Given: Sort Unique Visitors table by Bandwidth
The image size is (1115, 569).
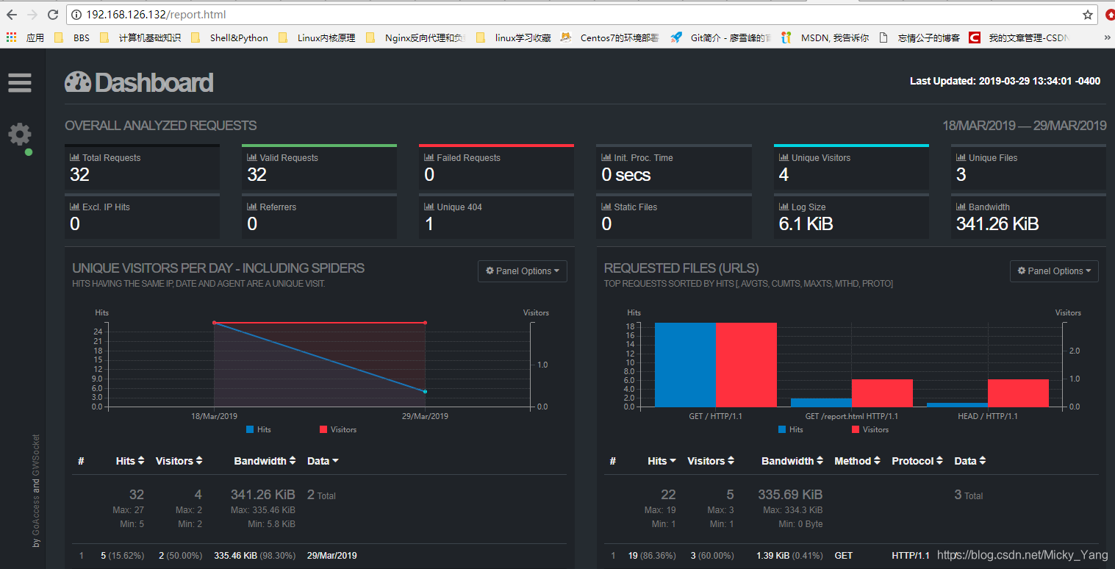Looking at the screenshot, I should tap(265, 461).
